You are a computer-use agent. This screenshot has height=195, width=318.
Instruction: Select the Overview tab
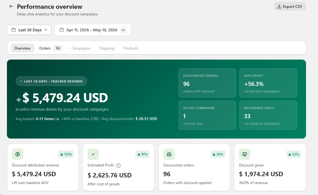coord(22,48)
